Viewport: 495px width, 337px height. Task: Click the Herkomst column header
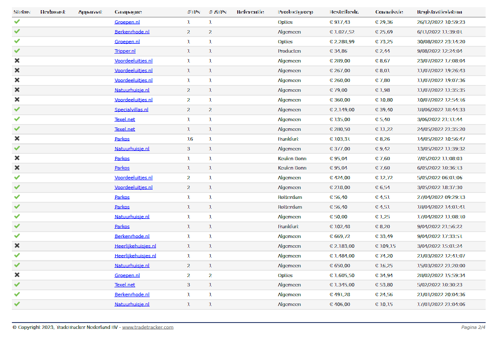tap(53, 12)
